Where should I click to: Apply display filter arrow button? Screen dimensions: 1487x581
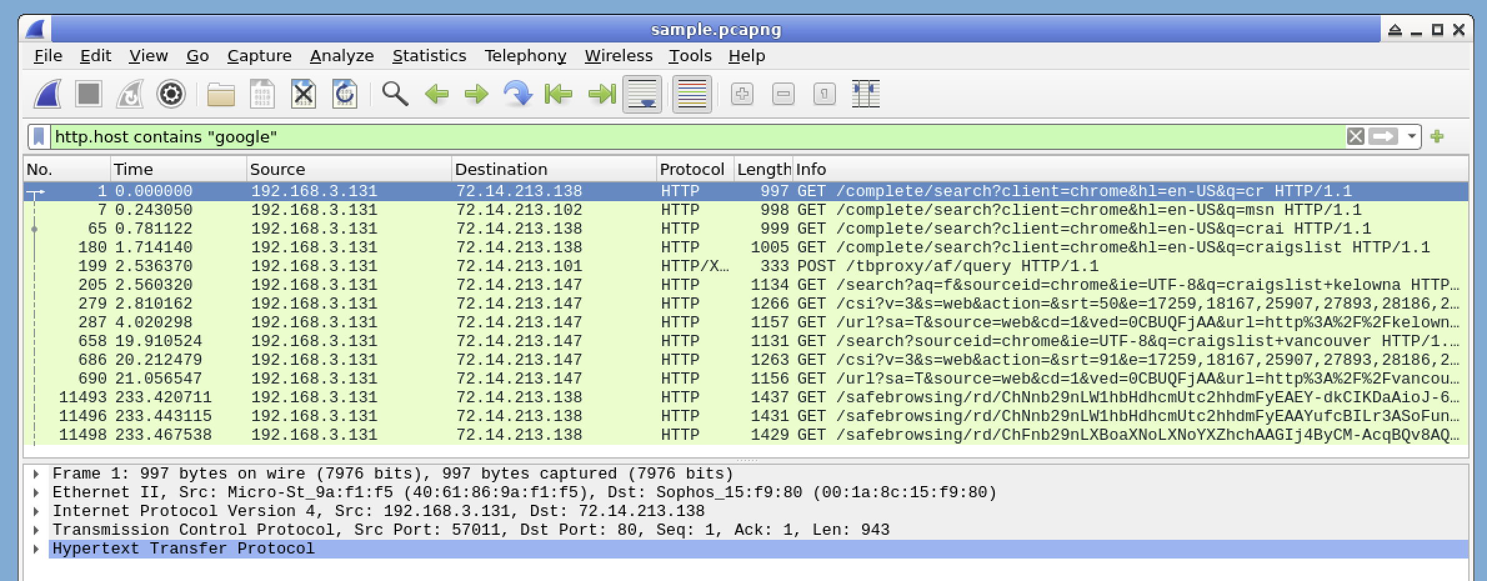[x=1383, y=136]
